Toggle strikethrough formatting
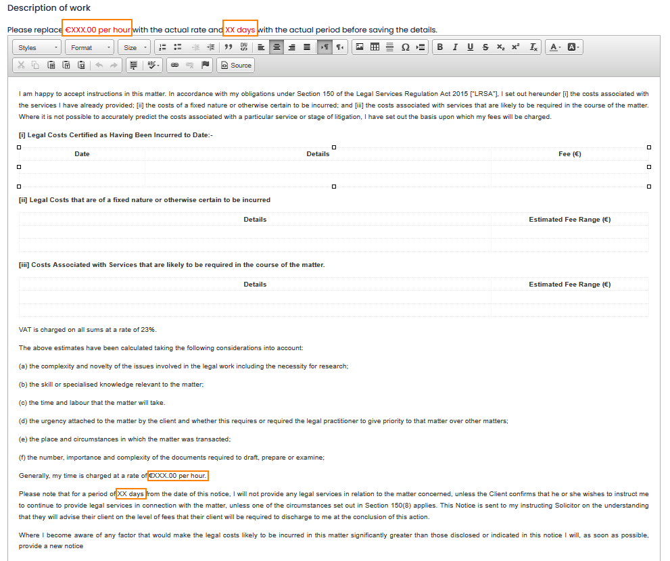 point(485,47)
